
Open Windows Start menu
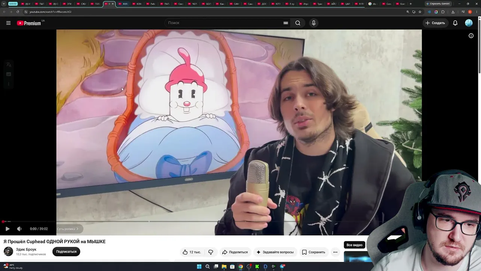[199, 267]
